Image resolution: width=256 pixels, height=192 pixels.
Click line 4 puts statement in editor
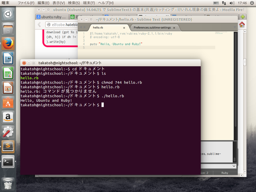point(116,44)
